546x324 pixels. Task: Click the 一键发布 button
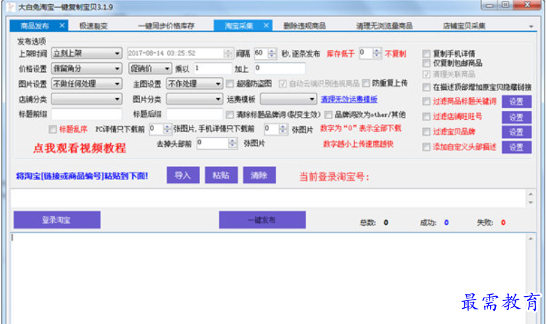[x=262, y=220]
